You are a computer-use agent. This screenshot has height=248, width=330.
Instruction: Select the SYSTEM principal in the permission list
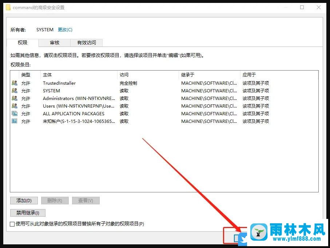click(x=51, y=91)
